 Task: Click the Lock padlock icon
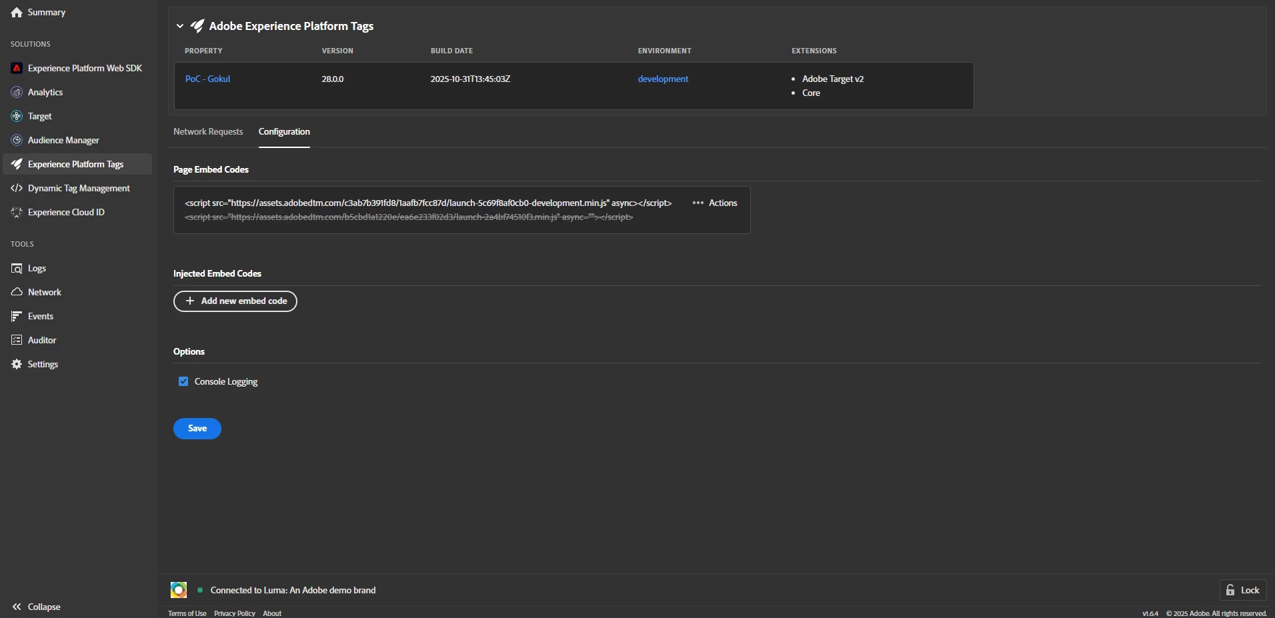pos(1230,590)
